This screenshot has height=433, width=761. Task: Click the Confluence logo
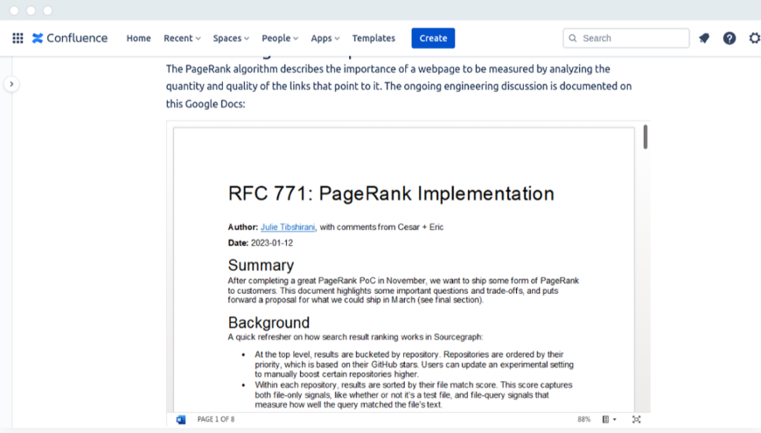[70, 38]
